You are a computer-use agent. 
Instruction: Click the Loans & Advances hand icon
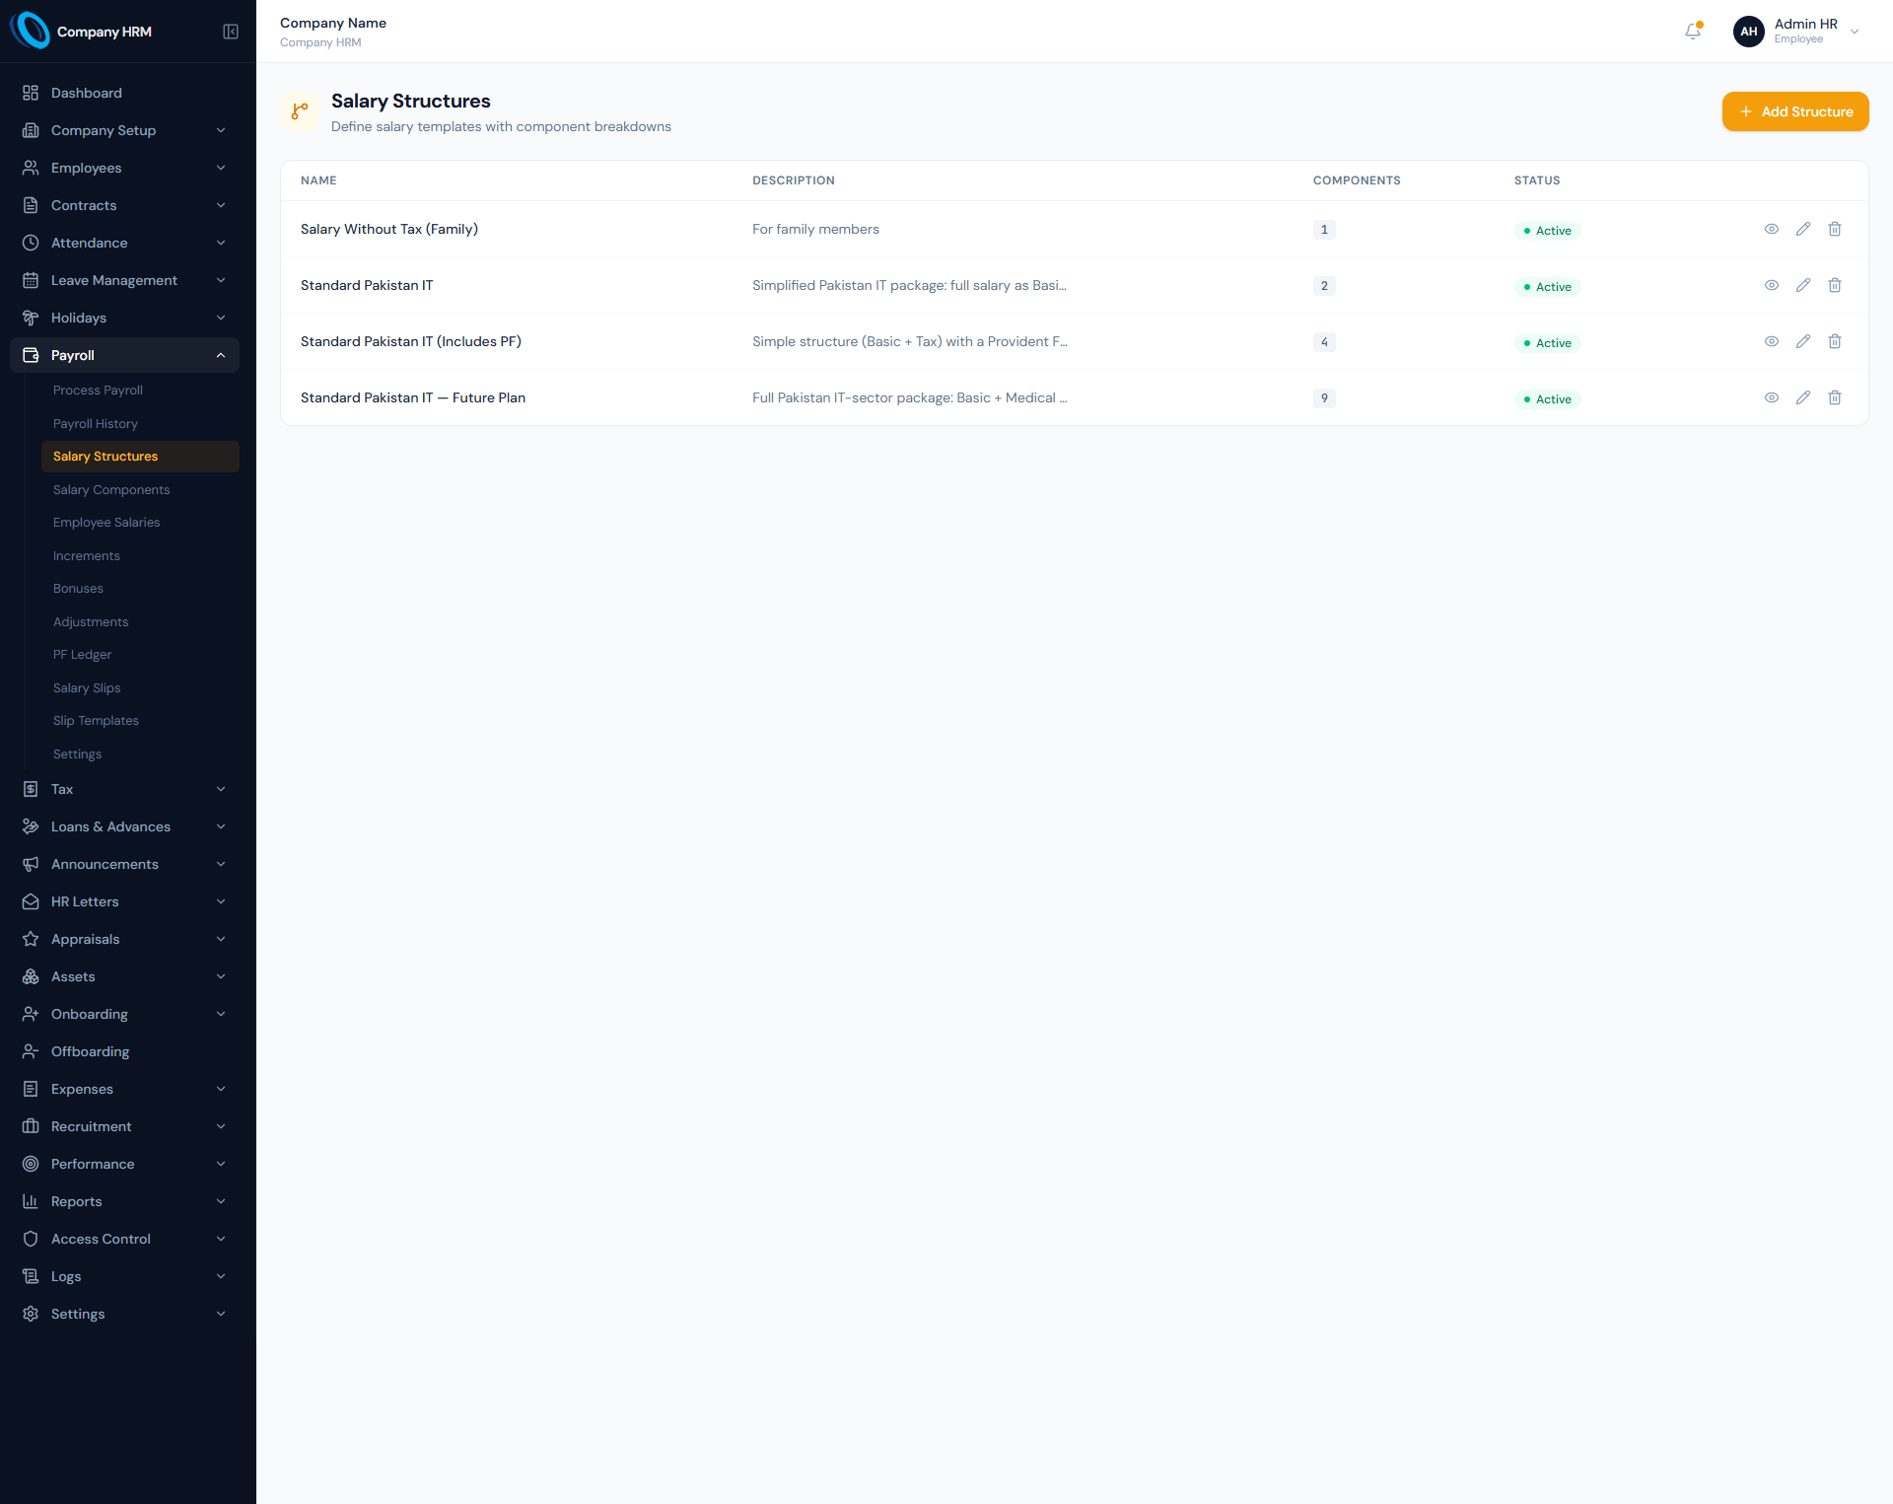[x=31, y=826]
